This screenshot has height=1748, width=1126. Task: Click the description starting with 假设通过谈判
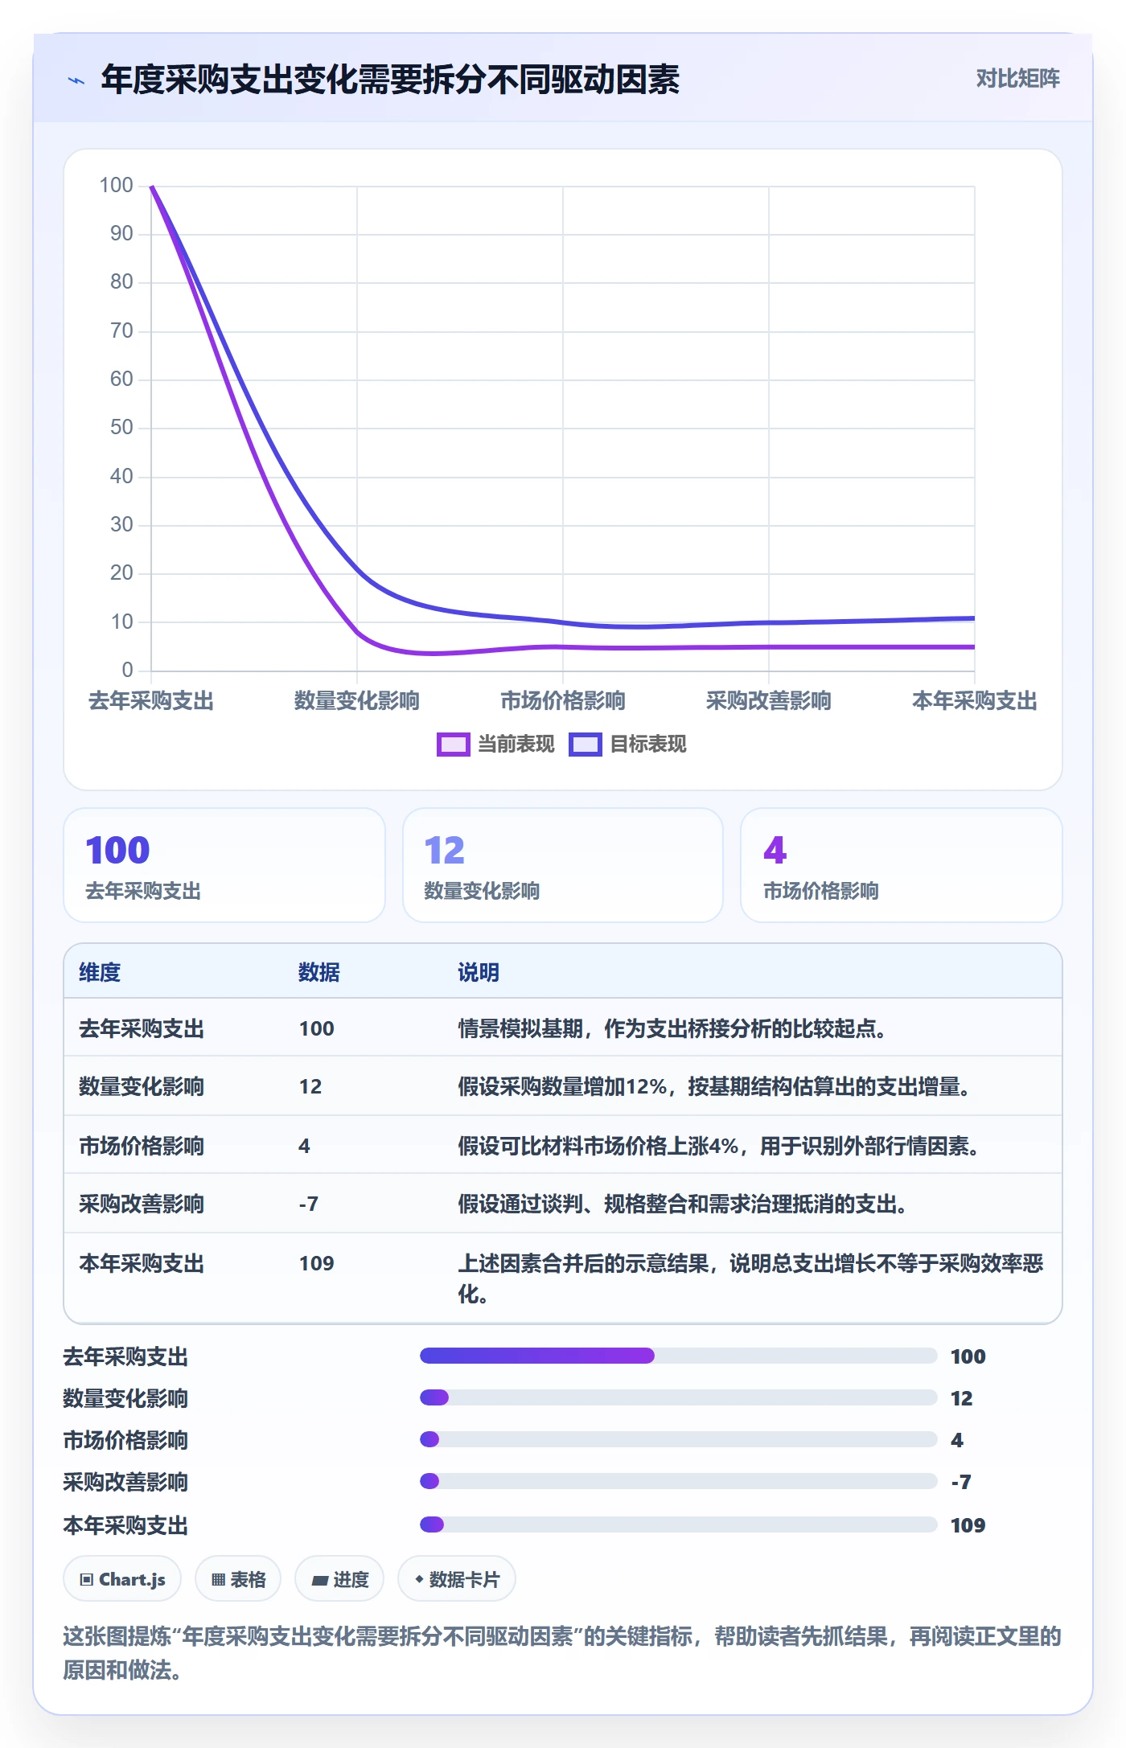pyautogui.click(x=682, y=1204)
